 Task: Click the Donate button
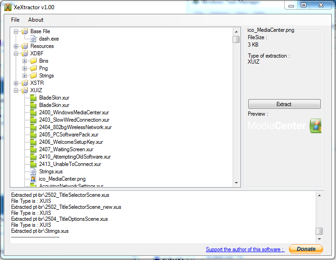(306, 249)
